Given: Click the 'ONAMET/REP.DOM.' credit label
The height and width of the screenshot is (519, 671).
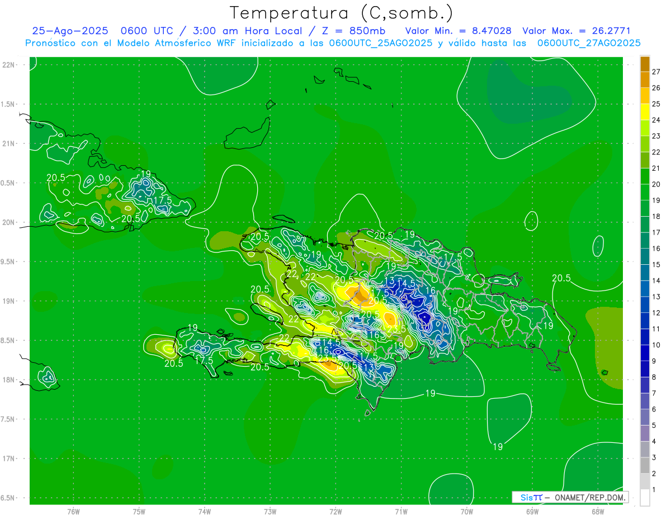Looking at the screenshot, I should [589, 497].
